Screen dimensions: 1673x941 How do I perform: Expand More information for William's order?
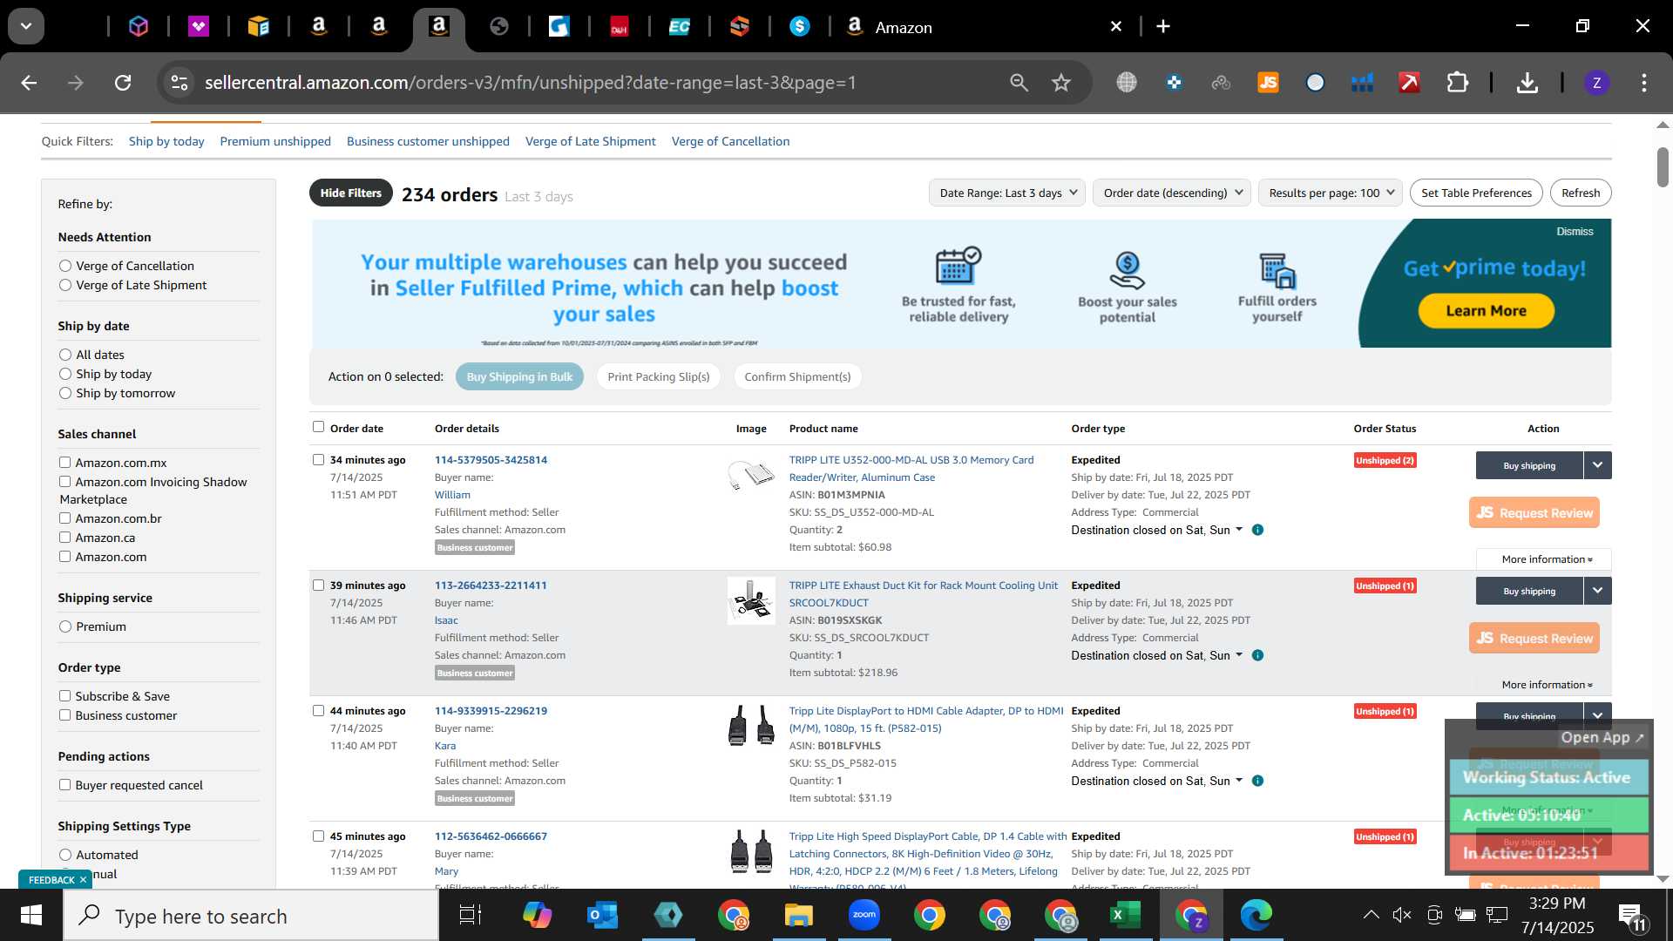click(1547, 559)
